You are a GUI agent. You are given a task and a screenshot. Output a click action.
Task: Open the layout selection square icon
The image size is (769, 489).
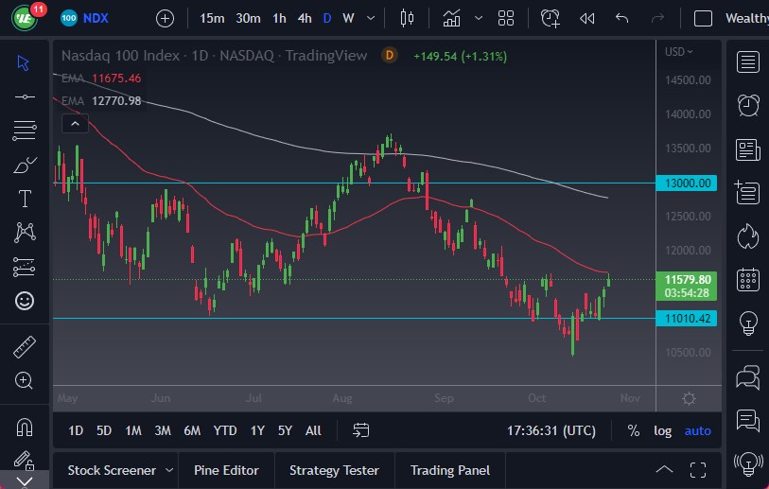(703, 19)
